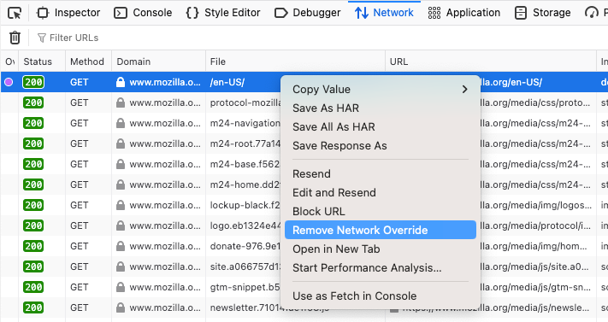Click GET method in newsletter.710 row

pyautogui.click(x=80, y=307)
